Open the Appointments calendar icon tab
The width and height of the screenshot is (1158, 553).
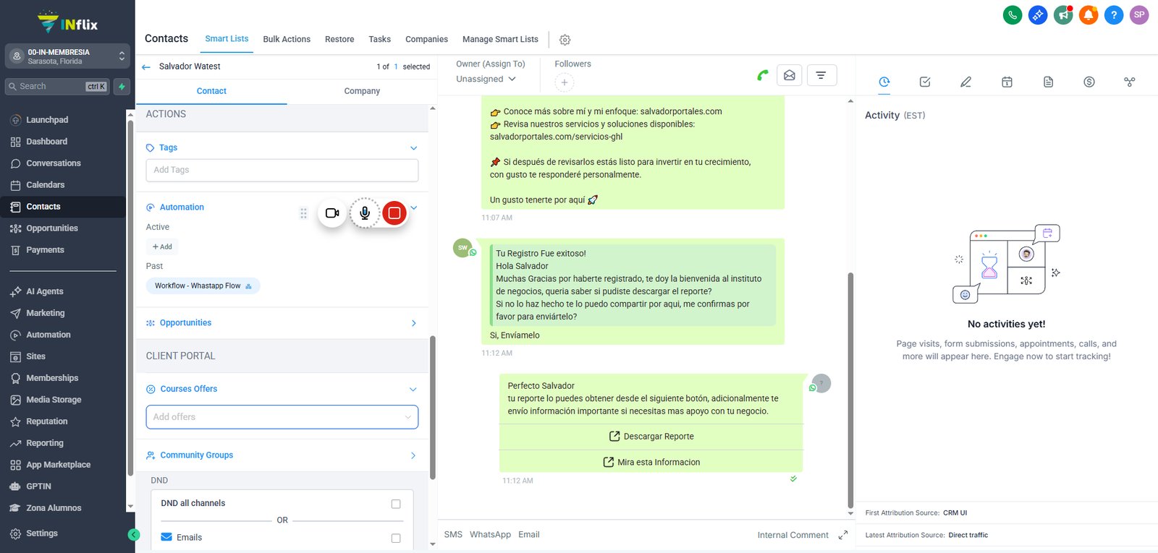tap(1007, 82)
